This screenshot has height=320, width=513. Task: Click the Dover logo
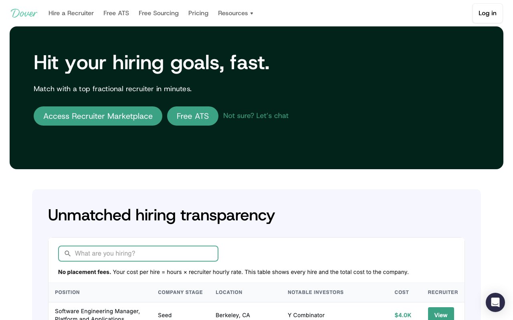tap(24, 13)
